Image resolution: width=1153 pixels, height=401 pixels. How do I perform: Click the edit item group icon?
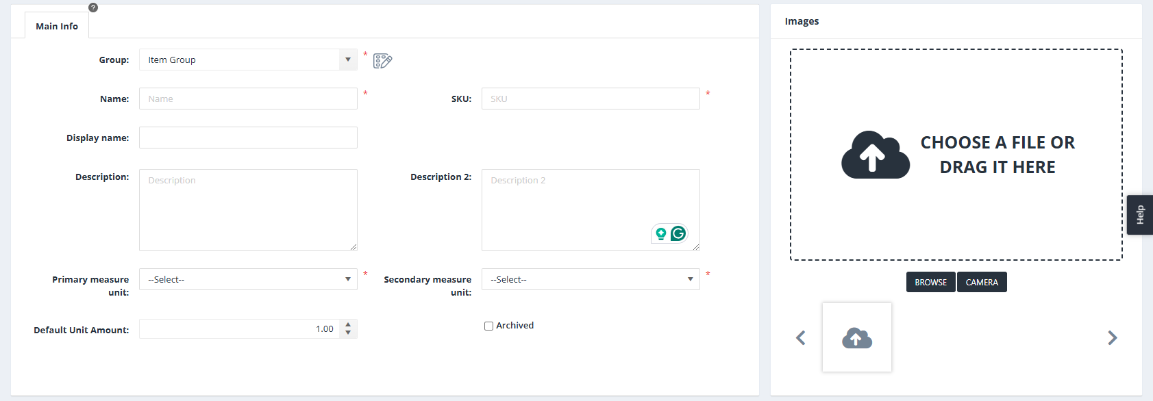[382, 61]
